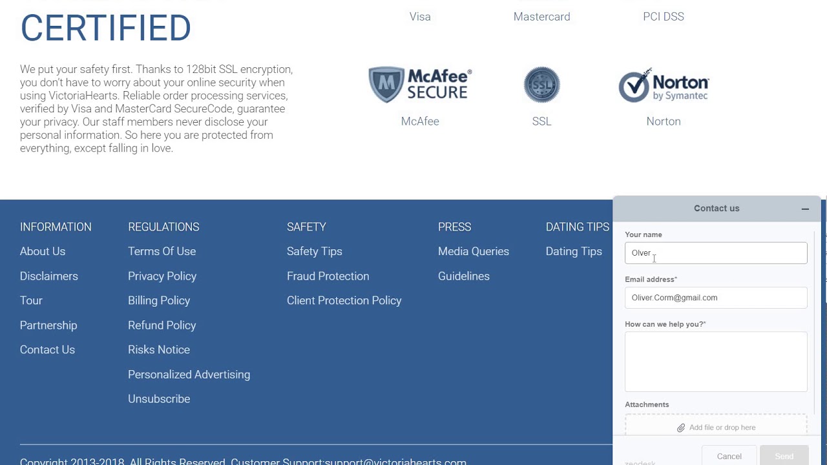The image size is (827, 465).
Task: Click the McAfee Secure badge icon
Action: [x=420, y=85]
